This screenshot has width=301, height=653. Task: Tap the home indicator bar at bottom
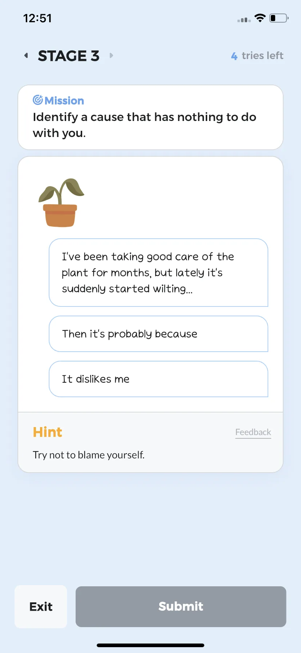click(150, 645)
